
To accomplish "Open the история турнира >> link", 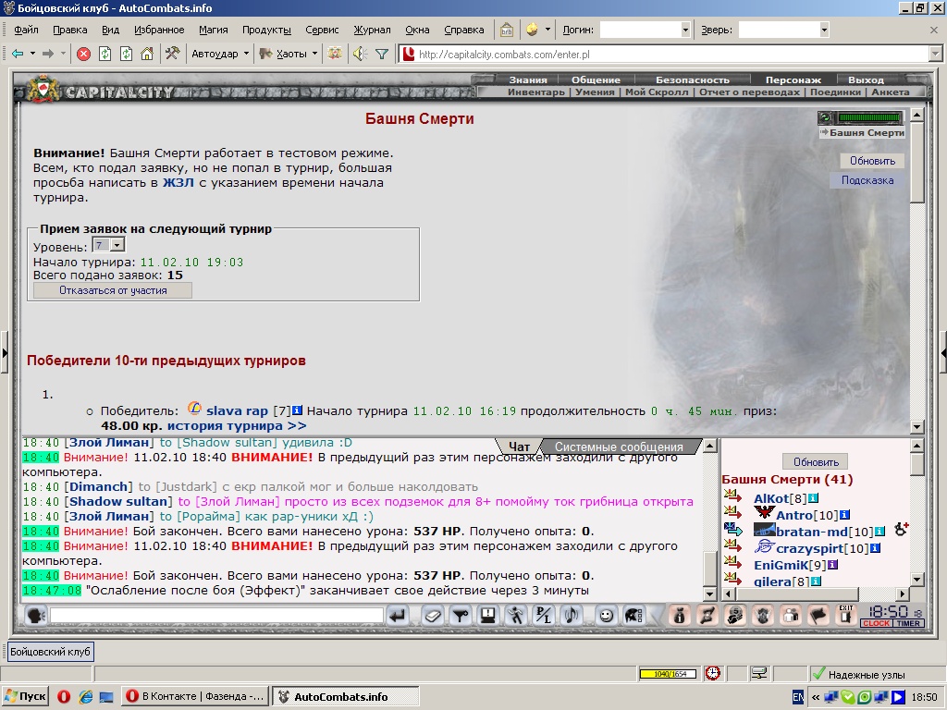I will 237,425.
